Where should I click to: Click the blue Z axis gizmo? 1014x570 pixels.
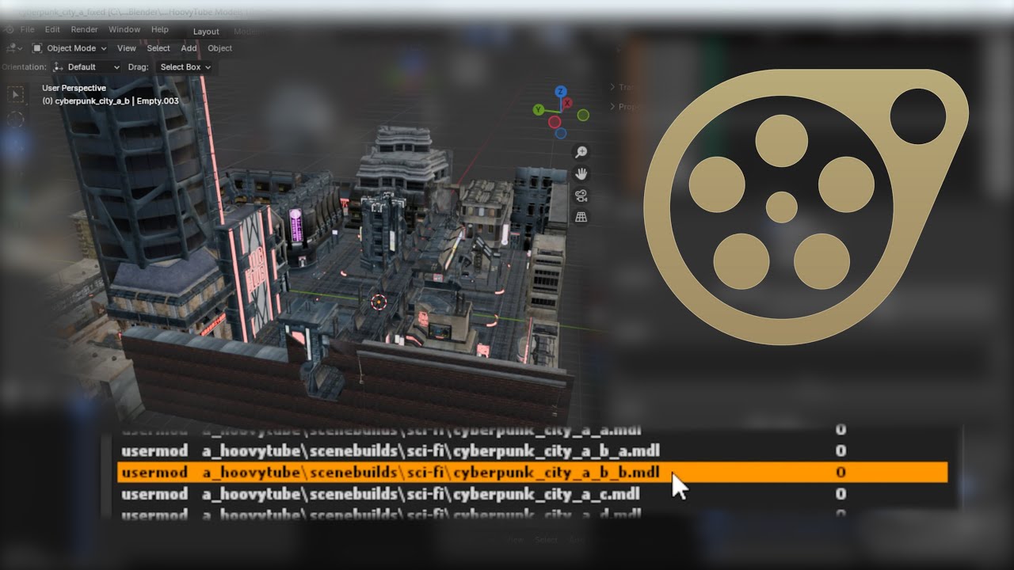tap(561, 92)
